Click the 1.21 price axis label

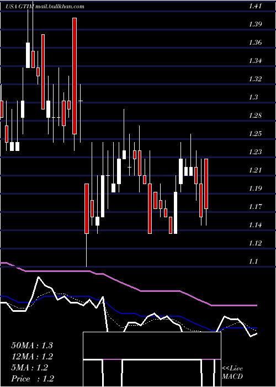point(255,170)
